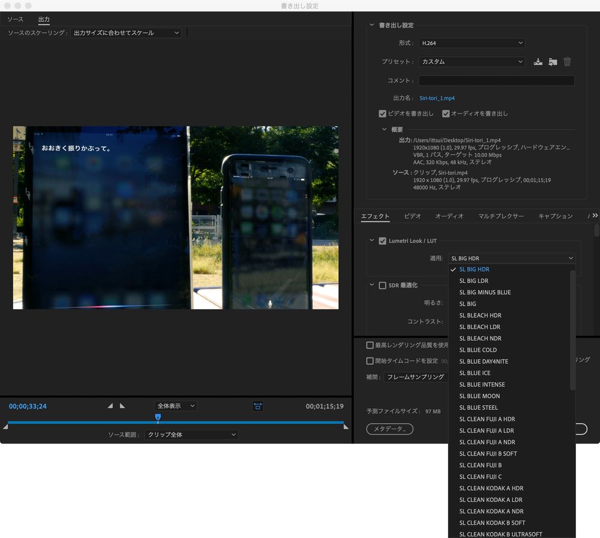Image resolution: width=600 pixels, height=538 pixels.
Task: Switch to the 出力 tab
Action: 44,19
